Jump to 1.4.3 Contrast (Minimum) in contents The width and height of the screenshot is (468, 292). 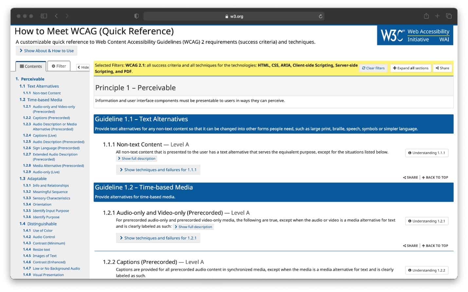point(49,243)
